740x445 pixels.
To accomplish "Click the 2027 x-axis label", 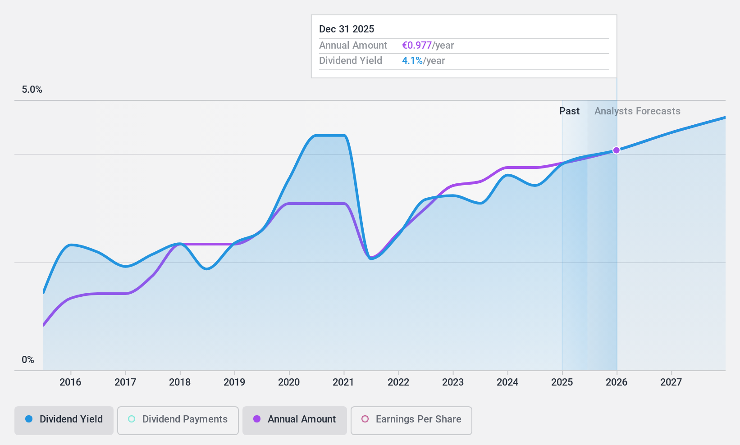I will (671, 382).
